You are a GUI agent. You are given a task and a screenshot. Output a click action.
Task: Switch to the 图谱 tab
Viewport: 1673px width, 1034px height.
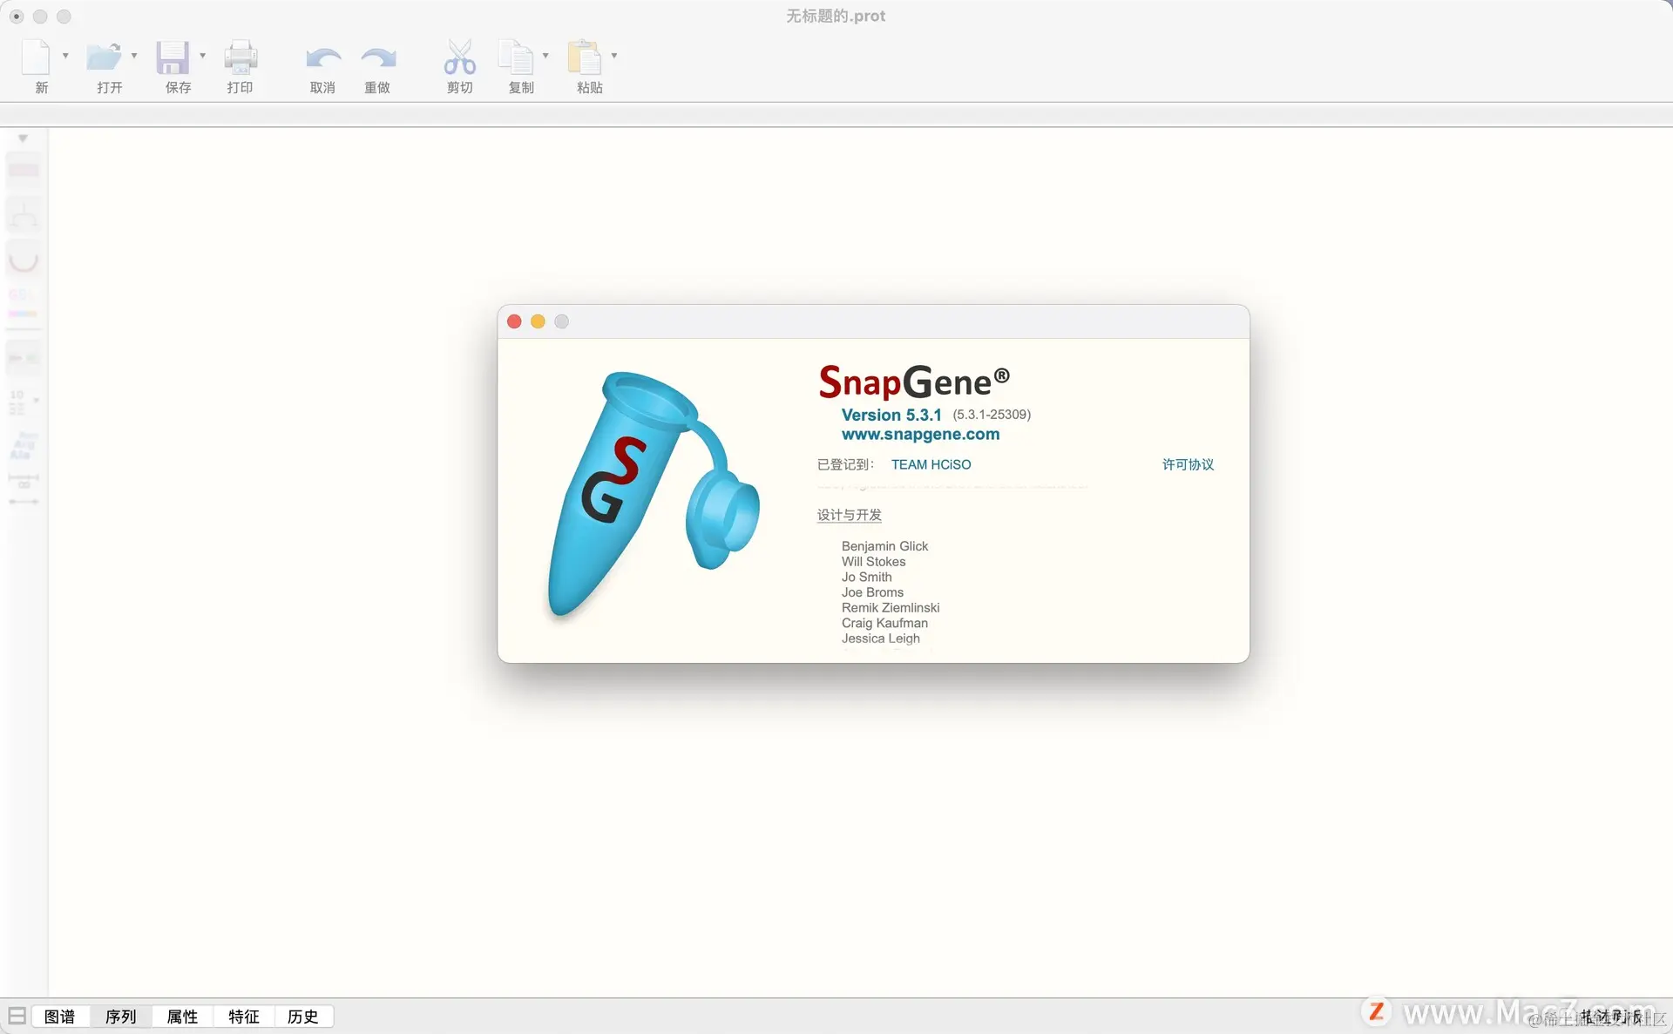tap(59, 1017)
